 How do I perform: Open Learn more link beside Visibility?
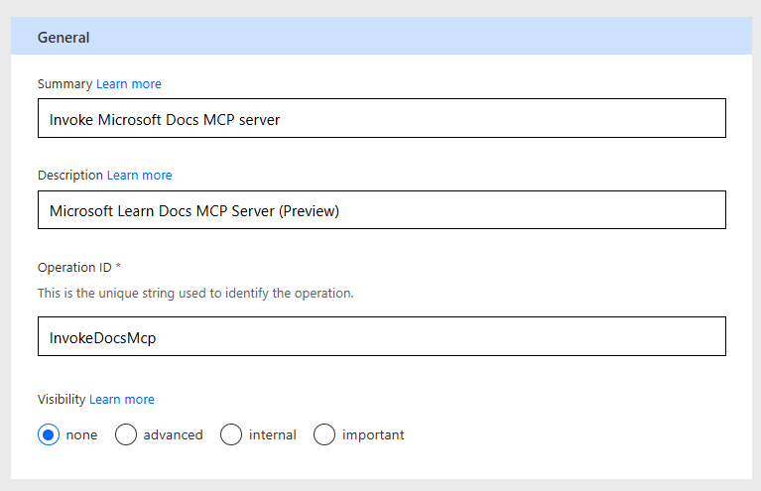[122, 400]
